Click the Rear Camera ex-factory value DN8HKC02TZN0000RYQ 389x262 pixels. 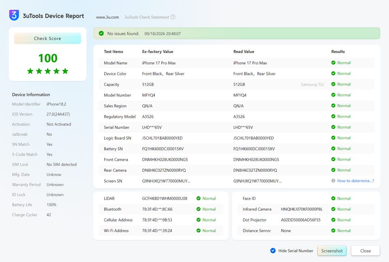tap(164, 170)
